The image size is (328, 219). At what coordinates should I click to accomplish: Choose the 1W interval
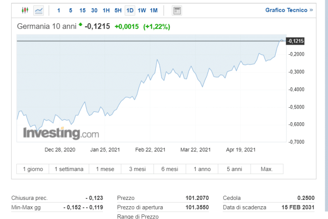pyautogui.click(x=142, y=10)
